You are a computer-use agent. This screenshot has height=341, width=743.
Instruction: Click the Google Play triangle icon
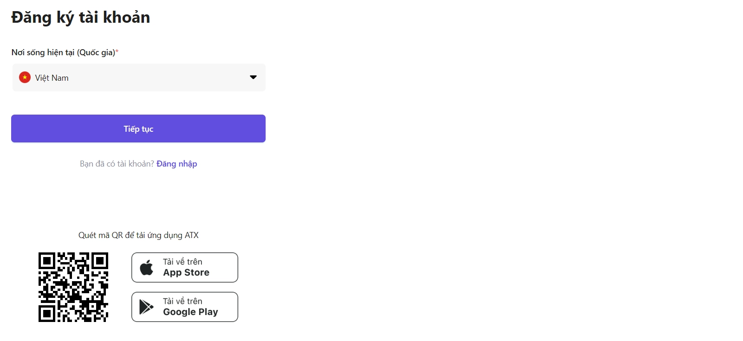coord(146,307)
